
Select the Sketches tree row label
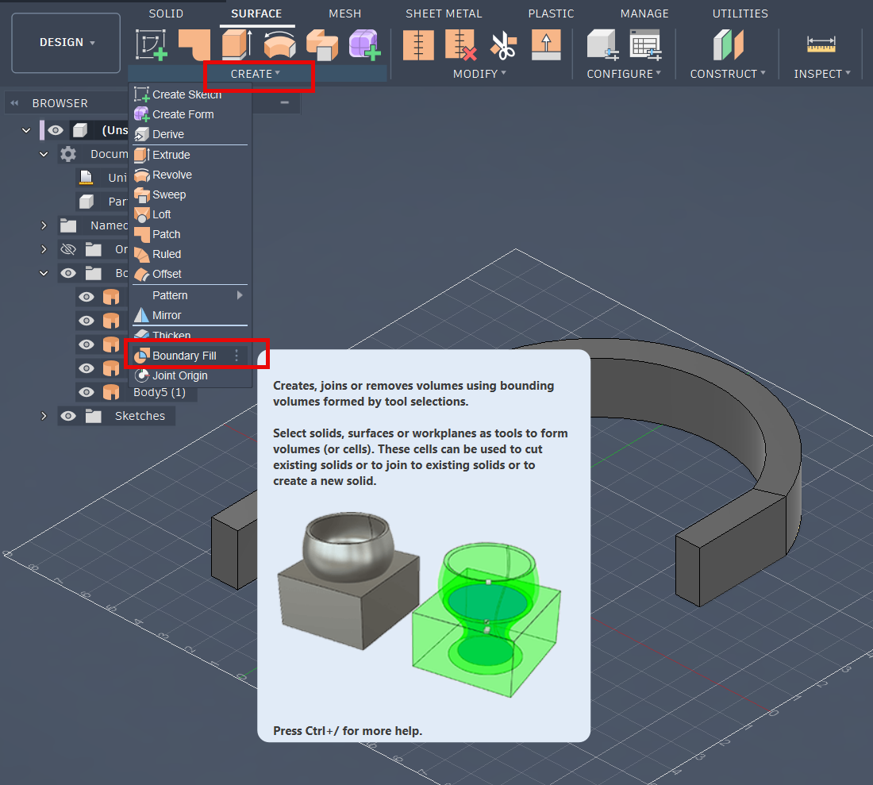[140, 416]
